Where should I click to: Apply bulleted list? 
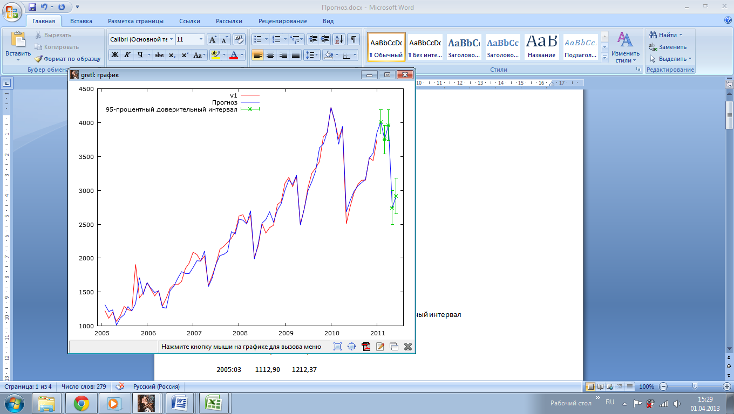tap(257, 39)
